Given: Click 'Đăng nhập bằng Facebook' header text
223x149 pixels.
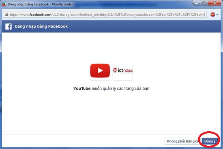Looking at the screenshot, I should click(x=41, y=26).
